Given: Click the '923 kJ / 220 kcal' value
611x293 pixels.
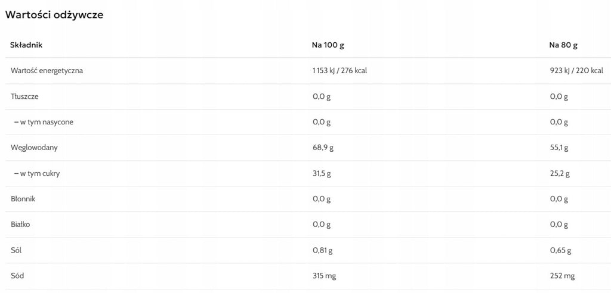Looking at the screenshot, I should [577, 71].
